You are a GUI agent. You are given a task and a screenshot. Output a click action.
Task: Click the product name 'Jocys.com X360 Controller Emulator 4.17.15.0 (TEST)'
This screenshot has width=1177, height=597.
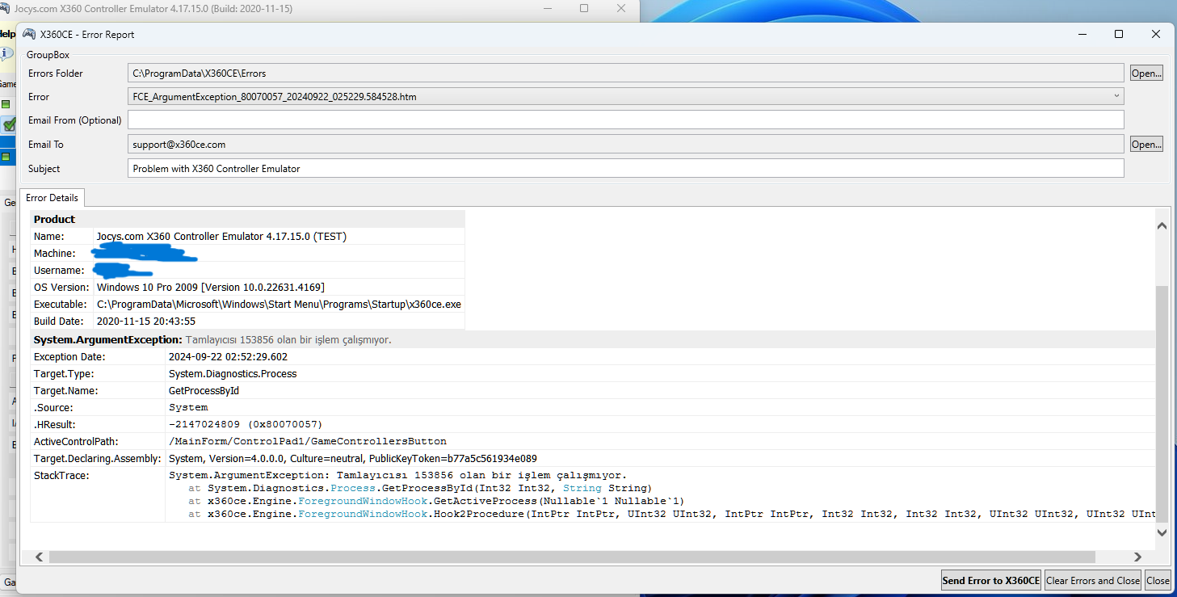point(221,236)
